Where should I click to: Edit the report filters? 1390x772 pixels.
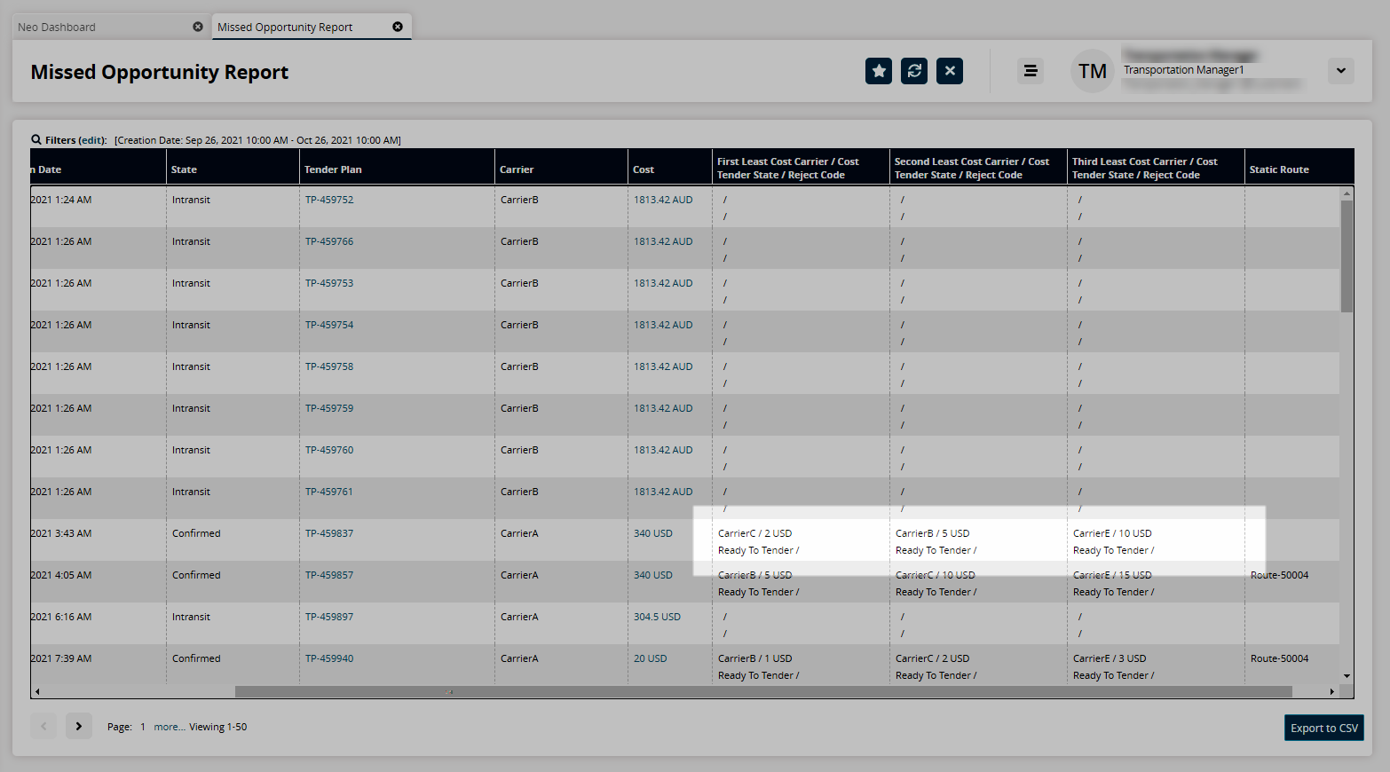click(x=91, y=140)
